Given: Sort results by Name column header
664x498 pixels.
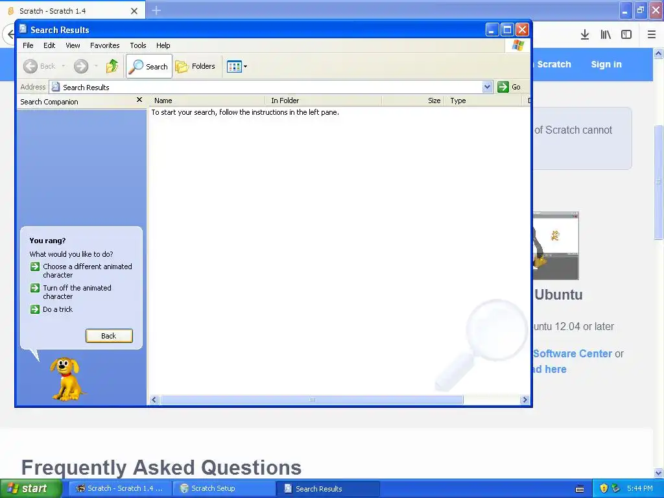Looking at the screenshot, I should click(207, 101).
